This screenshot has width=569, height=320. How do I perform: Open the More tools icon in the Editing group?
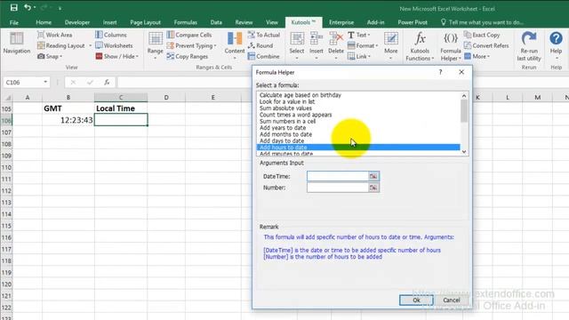pyautogui.click(x=391, y=39)
